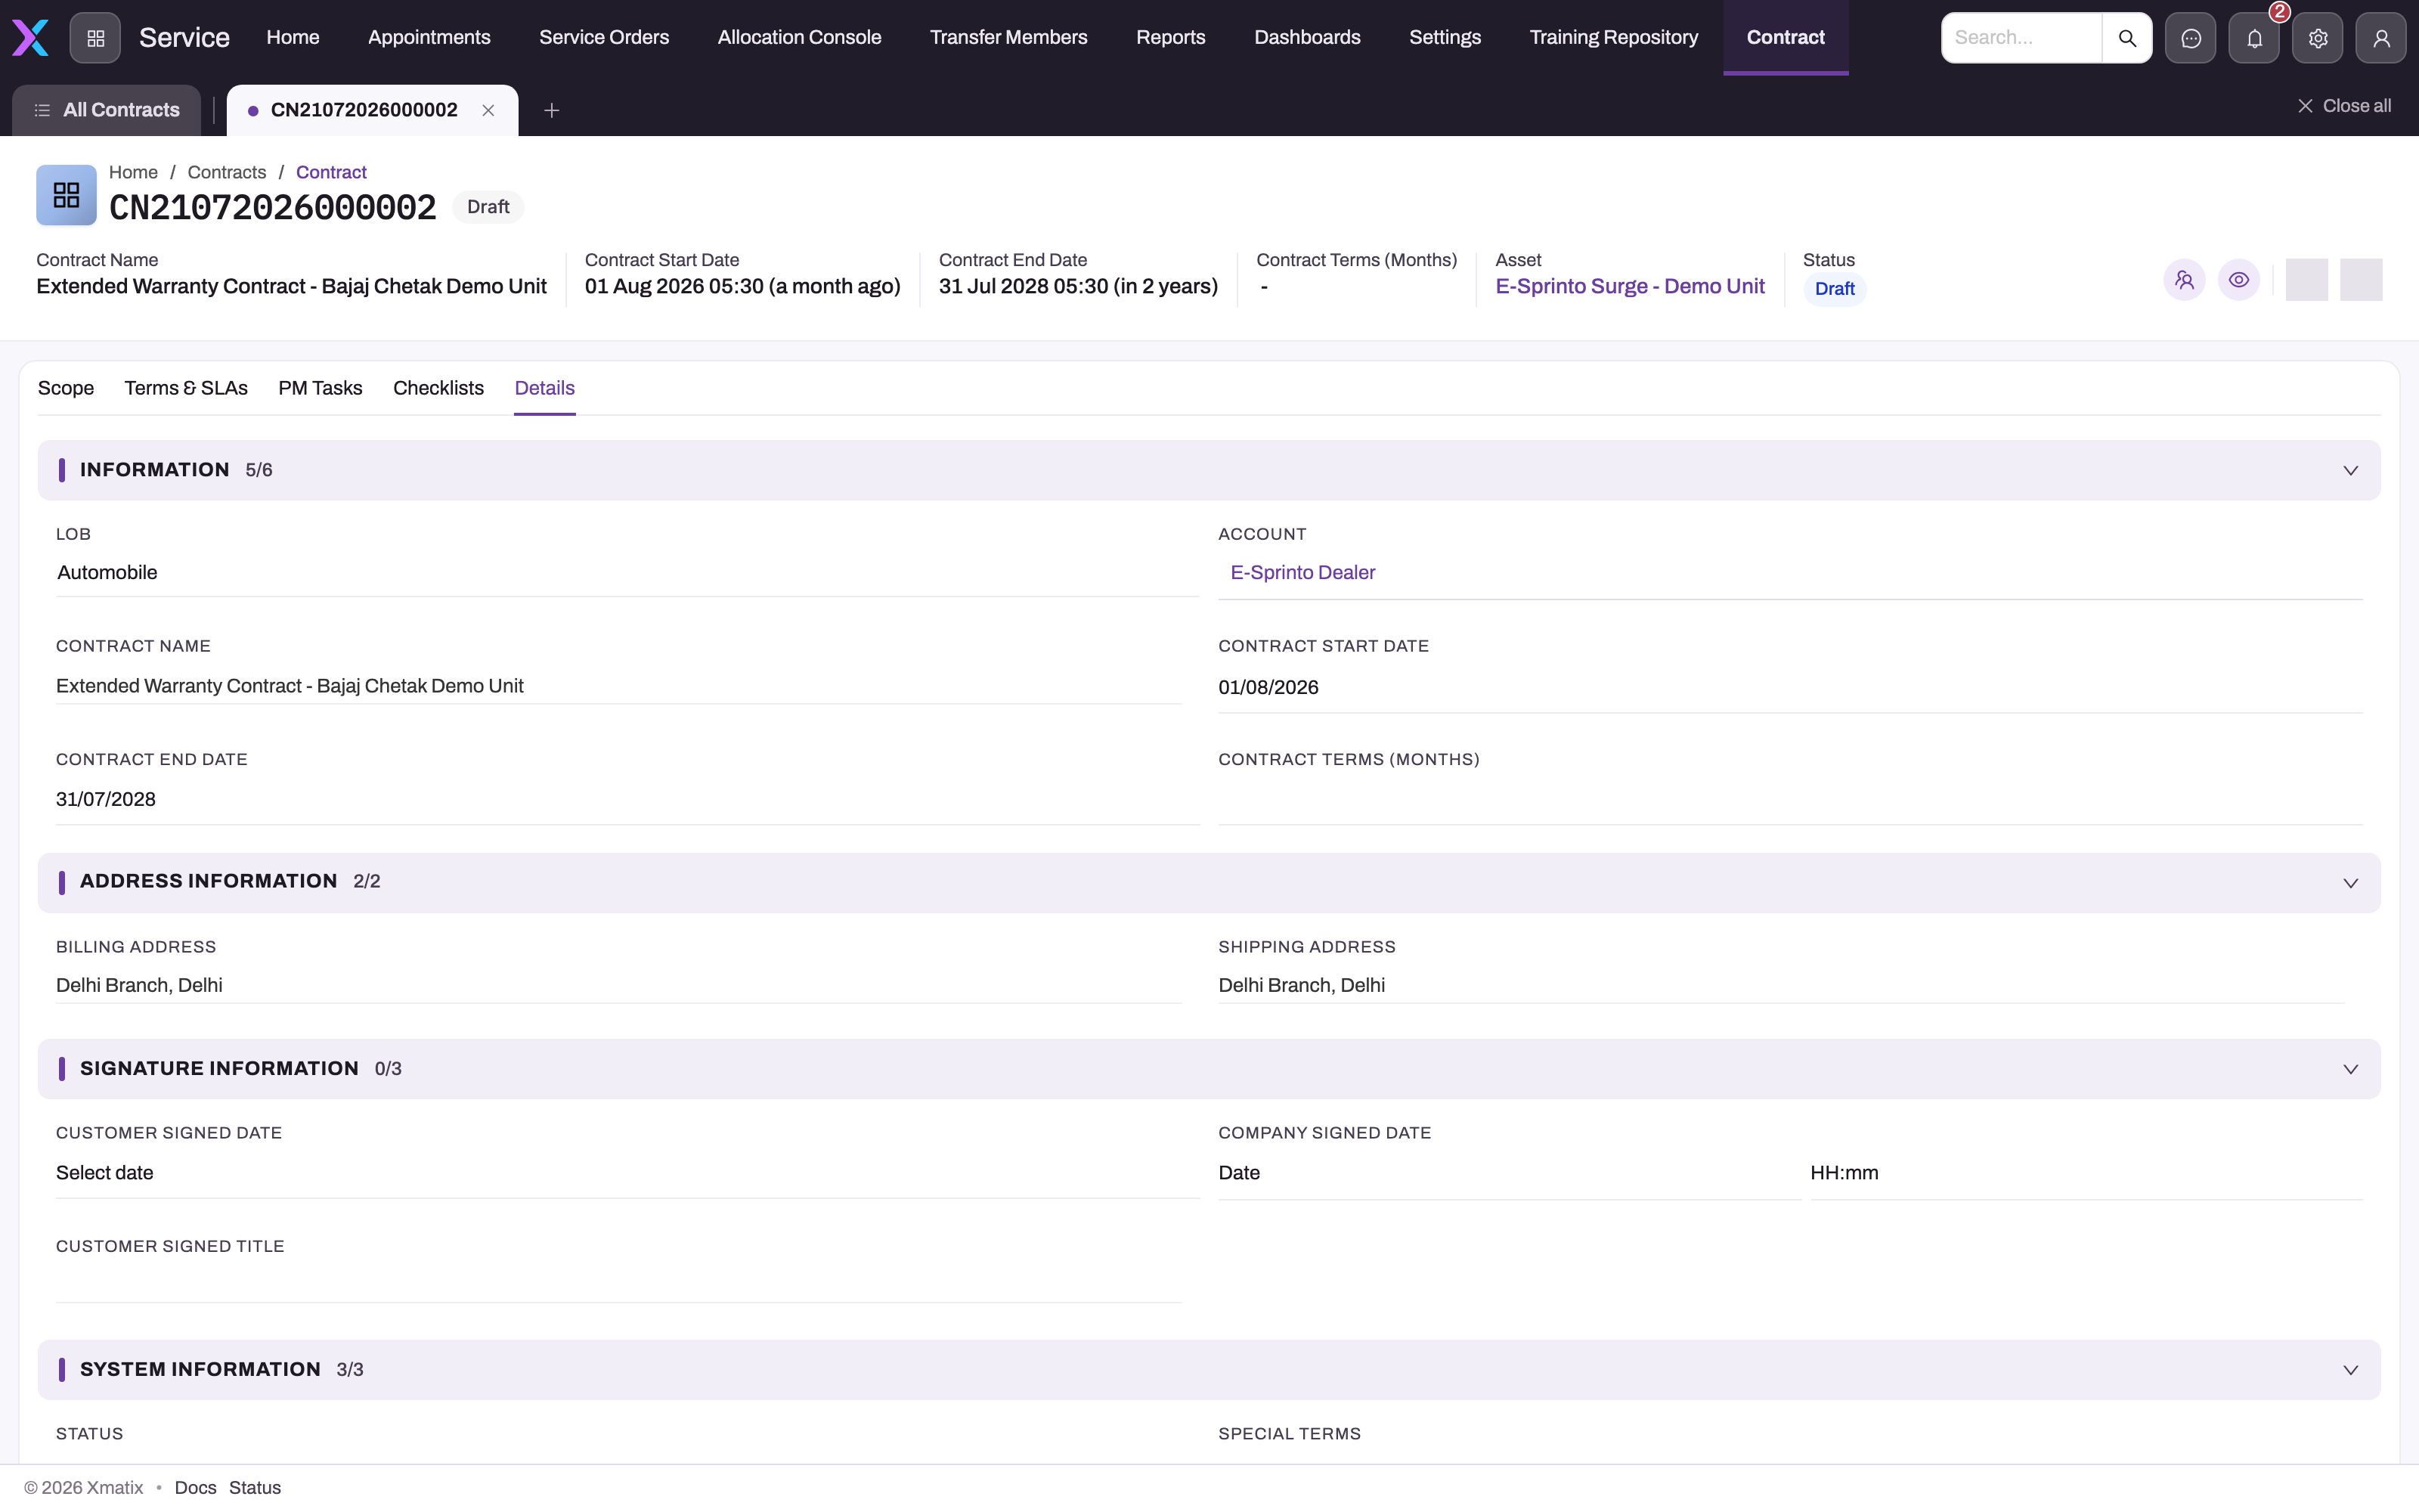Image resolution: width=2419 pixels, height=1512 pixels.
Task: Open the app launcher grid icon
Action: pos(95,38)
